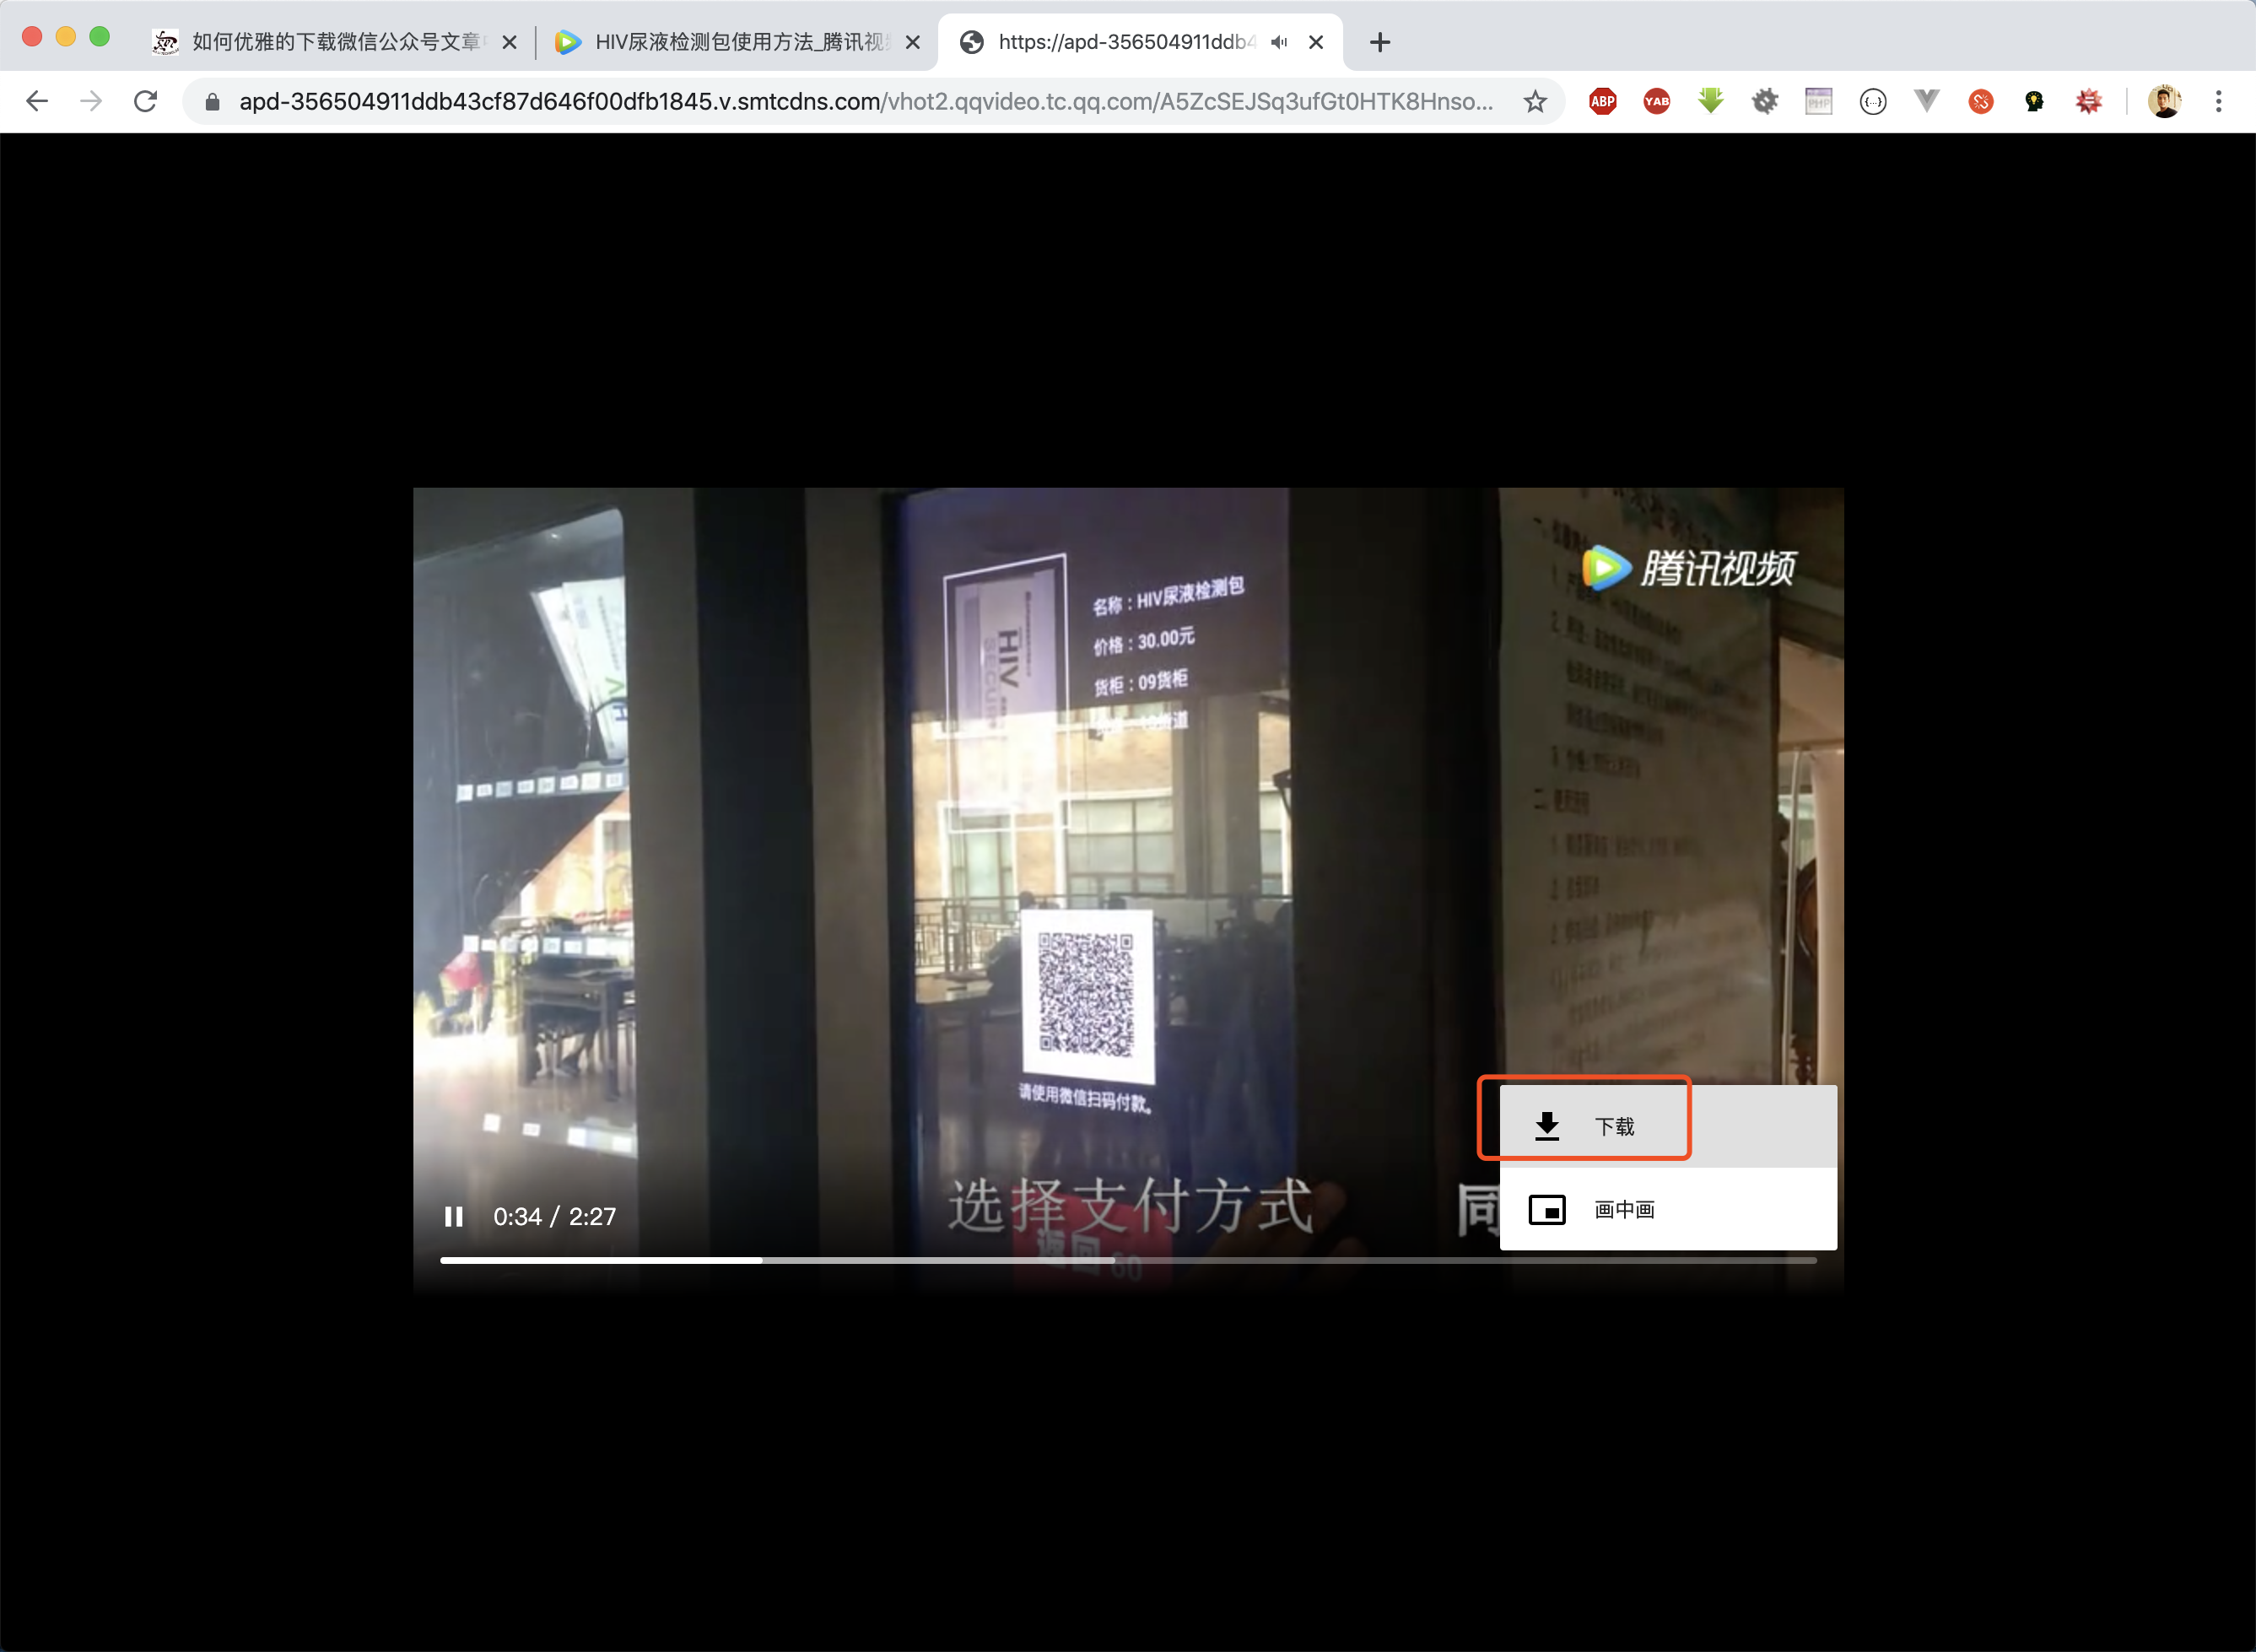
Task: Select the 下载 download menu entry
Action: (1668, 1126)
